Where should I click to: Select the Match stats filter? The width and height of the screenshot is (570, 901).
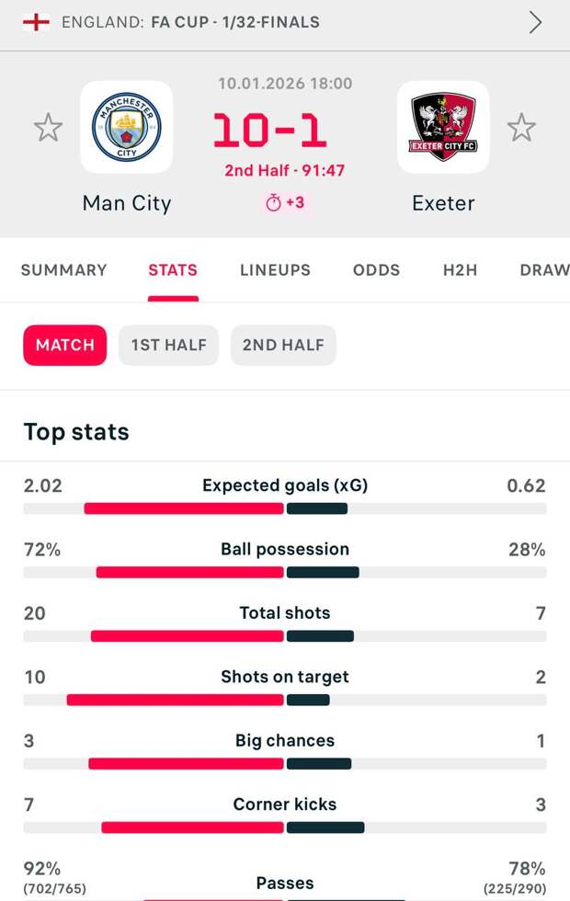click(x=64, y=346)
